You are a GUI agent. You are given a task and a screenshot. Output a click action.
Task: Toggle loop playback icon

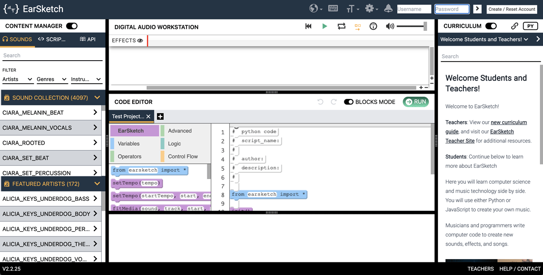tap(341, 27)
